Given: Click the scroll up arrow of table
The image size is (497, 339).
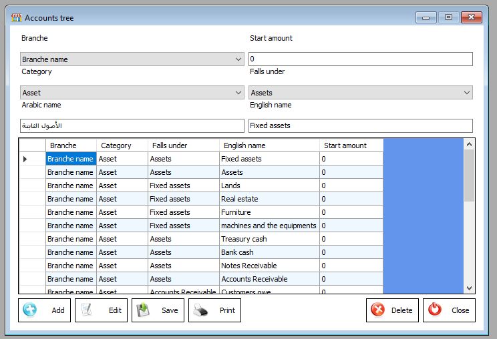Looking at the screenshot, I should pos(469,145).
